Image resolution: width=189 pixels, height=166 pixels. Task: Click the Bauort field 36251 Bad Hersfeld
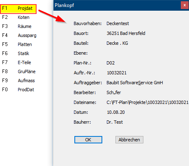pos(126,33)
